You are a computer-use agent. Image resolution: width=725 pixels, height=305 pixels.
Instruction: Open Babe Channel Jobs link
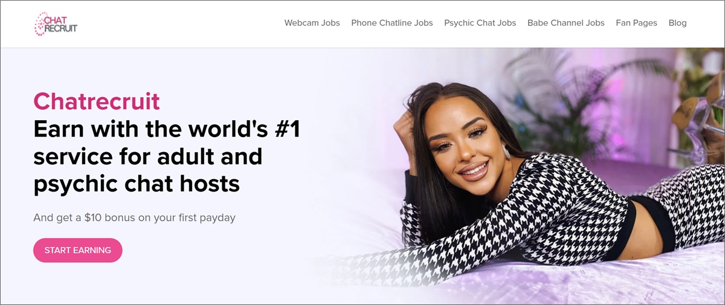[x=566, y=23]
